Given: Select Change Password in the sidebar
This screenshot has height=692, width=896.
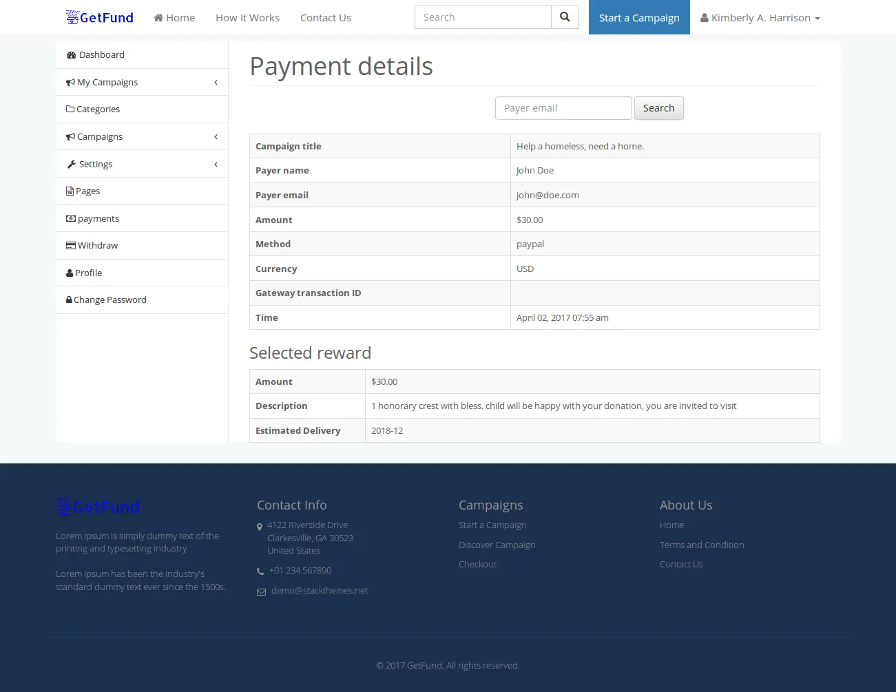Looking at the screenshot, I should [142, 300].
